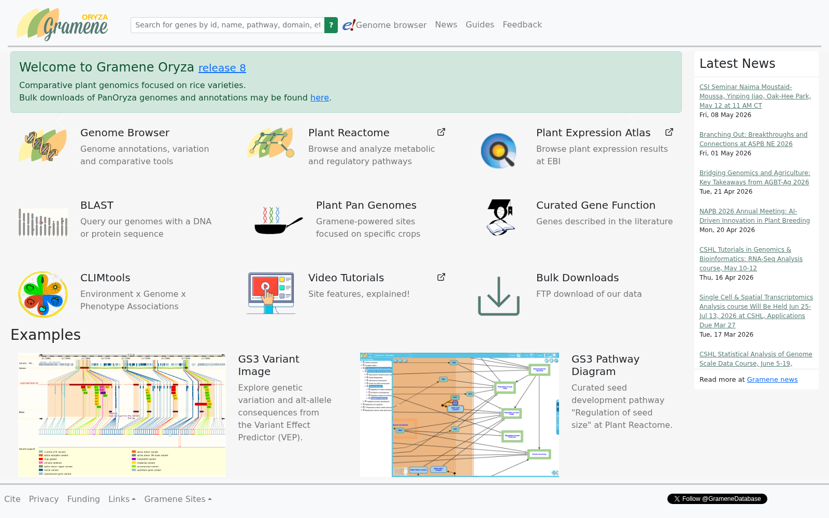Focus the gene search input field
This screenshot has height=518, width=829.
tap(227, 25)
